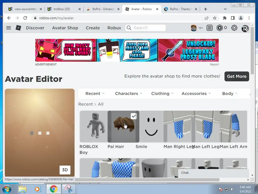Click the horizontal scrollbar right arrow
The height and width of the screenshot is (194, 258).
[x=248, y=180]
